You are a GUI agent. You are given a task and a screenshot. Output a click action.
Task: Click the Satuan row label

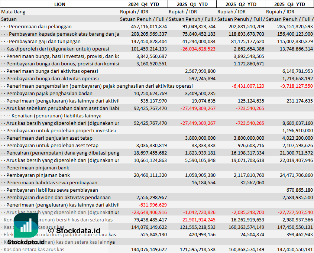[9, 19]
